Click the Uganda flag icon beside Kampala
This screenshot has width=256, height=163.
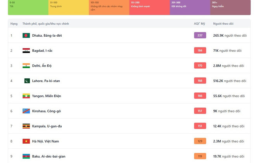tap(26, 126)
